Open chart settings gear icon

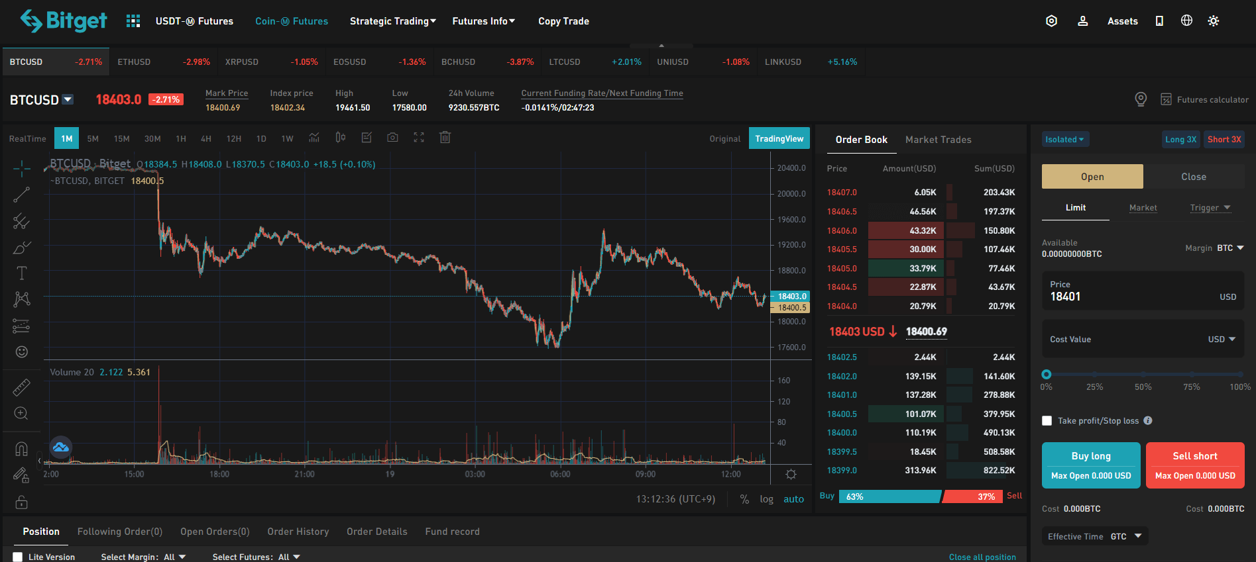(x=791, y=474)
